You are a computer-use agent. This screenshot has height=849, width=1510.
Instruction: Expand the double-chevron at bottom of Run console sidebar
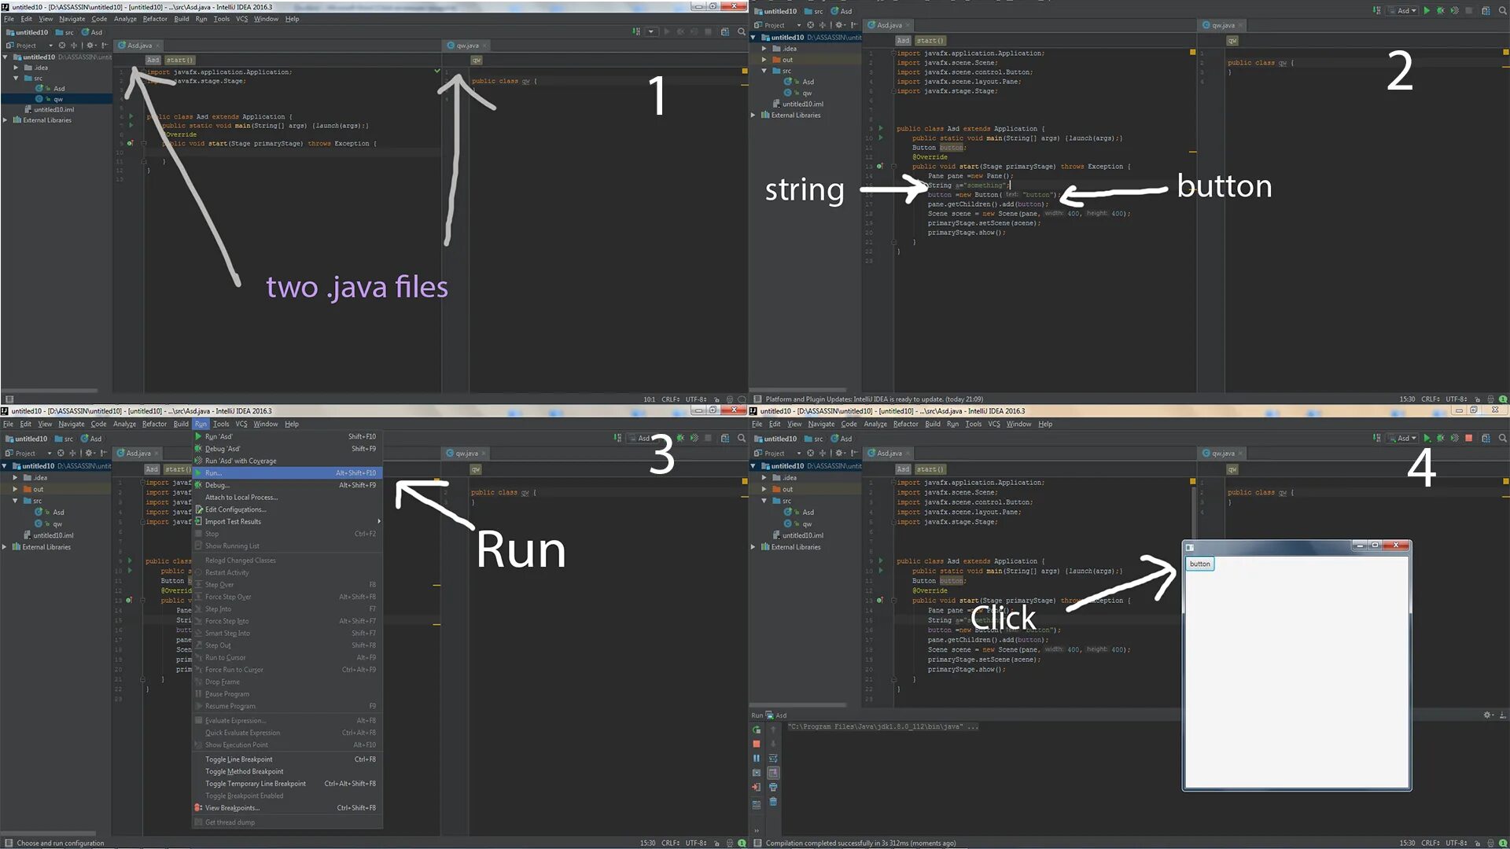[x=757, y=831]
